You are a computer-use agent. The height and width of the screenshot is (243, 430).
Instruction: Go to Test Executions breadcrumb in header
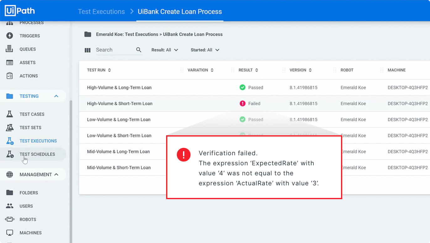point(101,12)
